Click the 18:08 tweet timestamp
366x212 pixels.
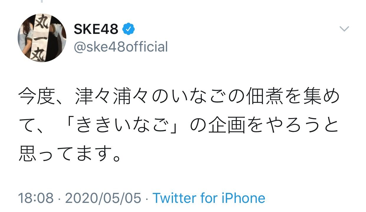(36, 198)
